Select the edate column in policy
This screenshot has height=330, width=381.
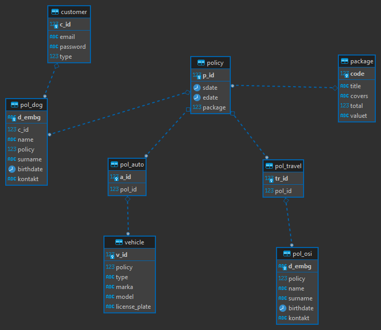tap(210, 98)
